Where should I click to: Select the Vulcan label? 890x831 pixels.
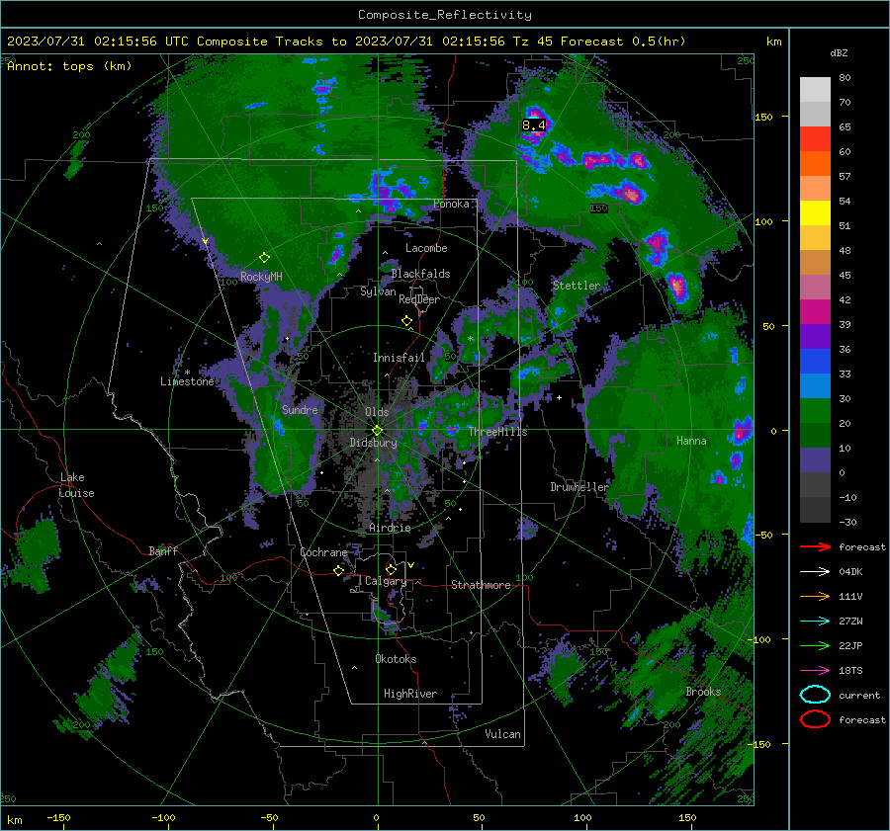[x=502, y=734]
